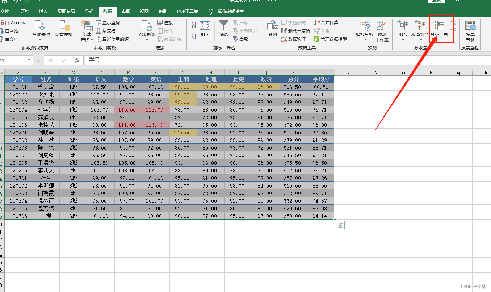Image resolution: width=491 pixels, height=292 pixels.
Task: Click header cell 姓名
Action: click(46, 79)
